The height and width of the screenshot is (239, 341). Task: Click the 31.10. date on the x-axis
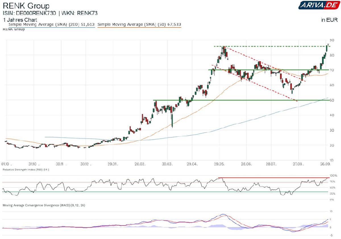[34, 164]
